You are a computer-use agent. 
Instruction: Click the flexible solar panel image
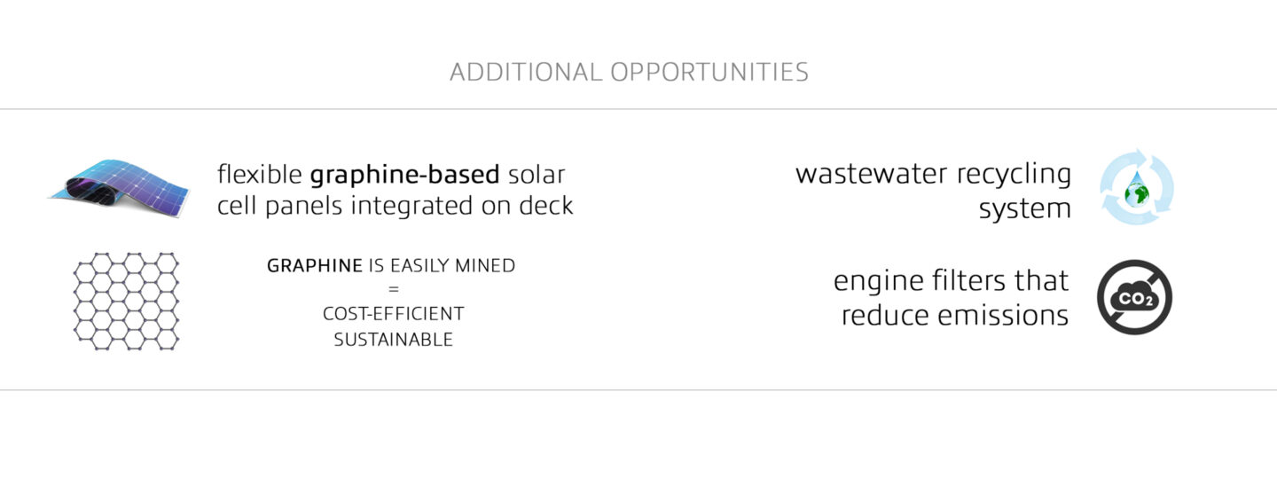(120, 184)
